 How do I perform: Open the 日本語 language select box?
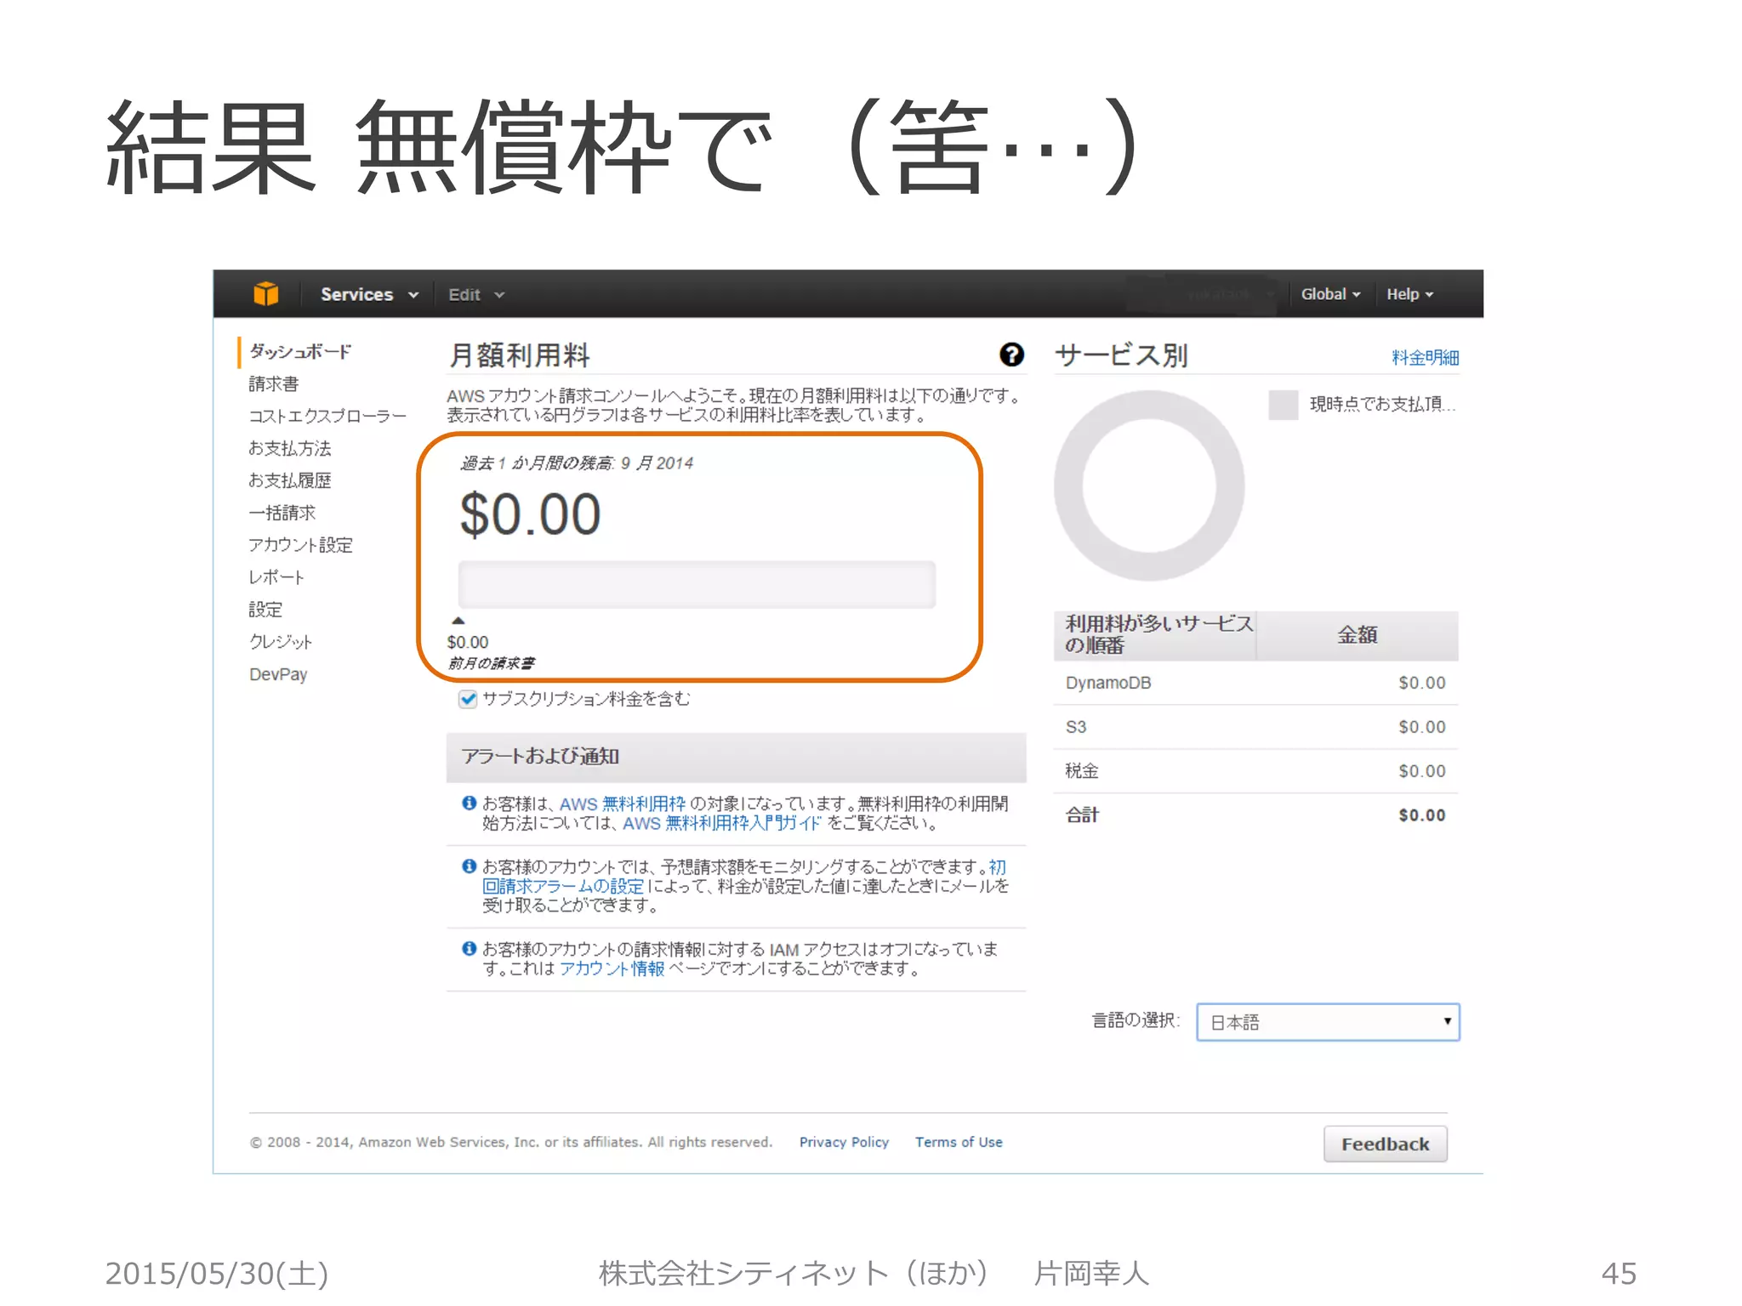tap(1328, 1022)
